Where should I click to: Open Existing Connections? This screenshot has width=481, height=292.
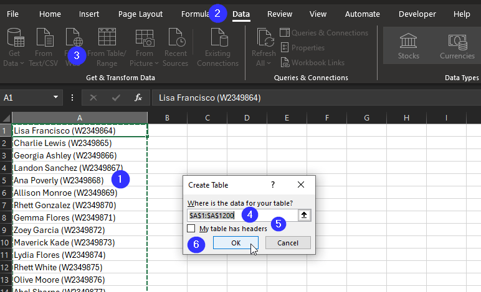click(218, 47)
